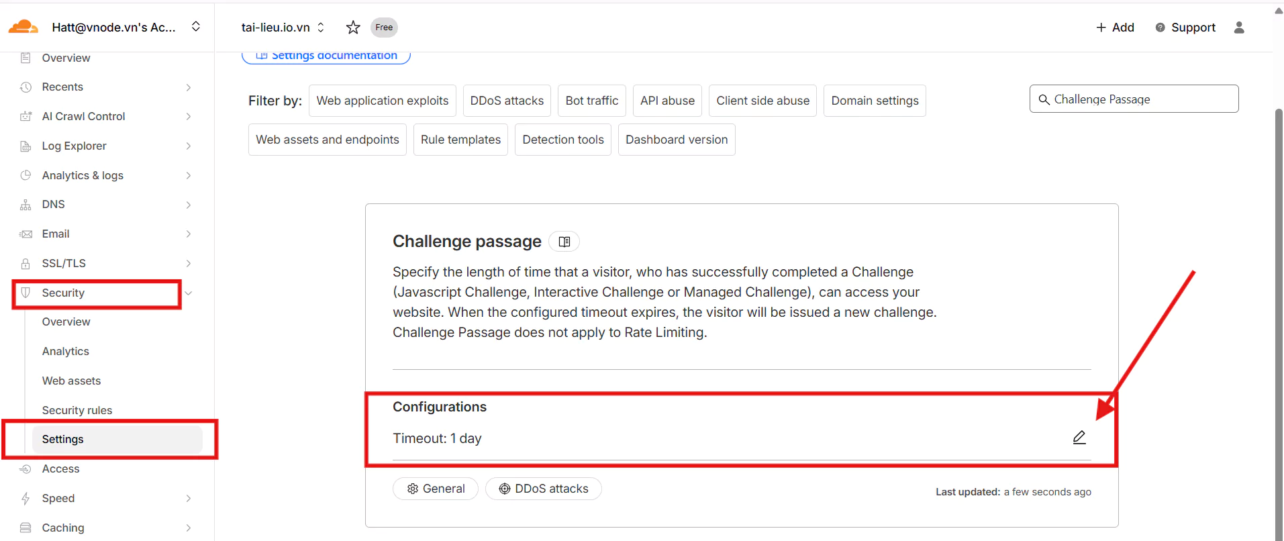Enable the Detection tools filter
Viewport: 1284px width, 541px height.
[x=562, y=140]
